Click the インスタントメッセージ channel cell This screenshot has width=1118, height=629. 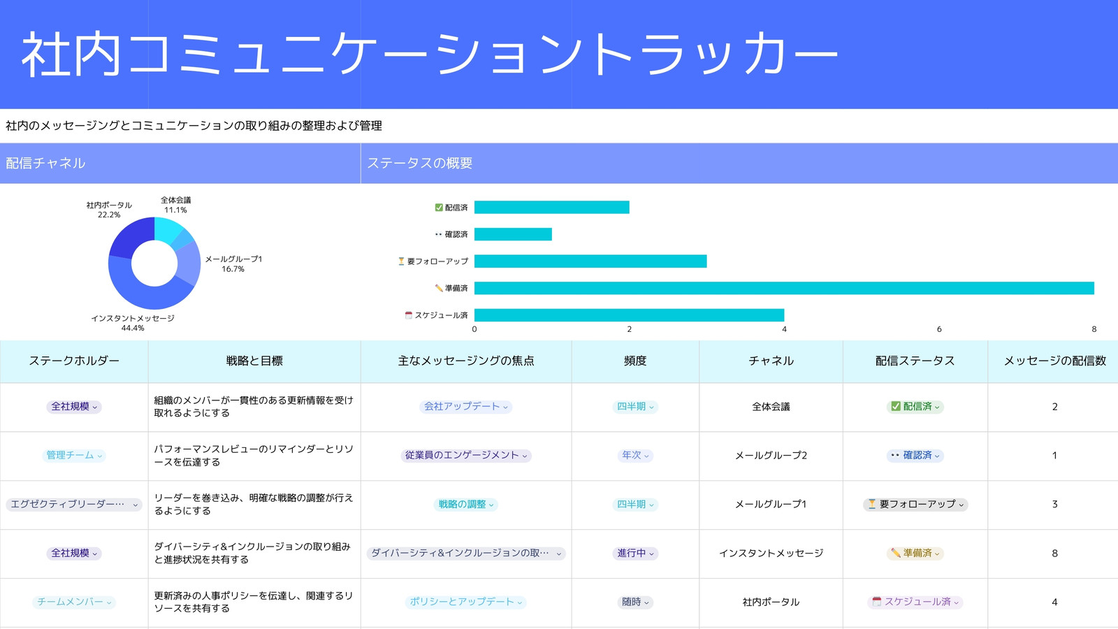[771, 553]
